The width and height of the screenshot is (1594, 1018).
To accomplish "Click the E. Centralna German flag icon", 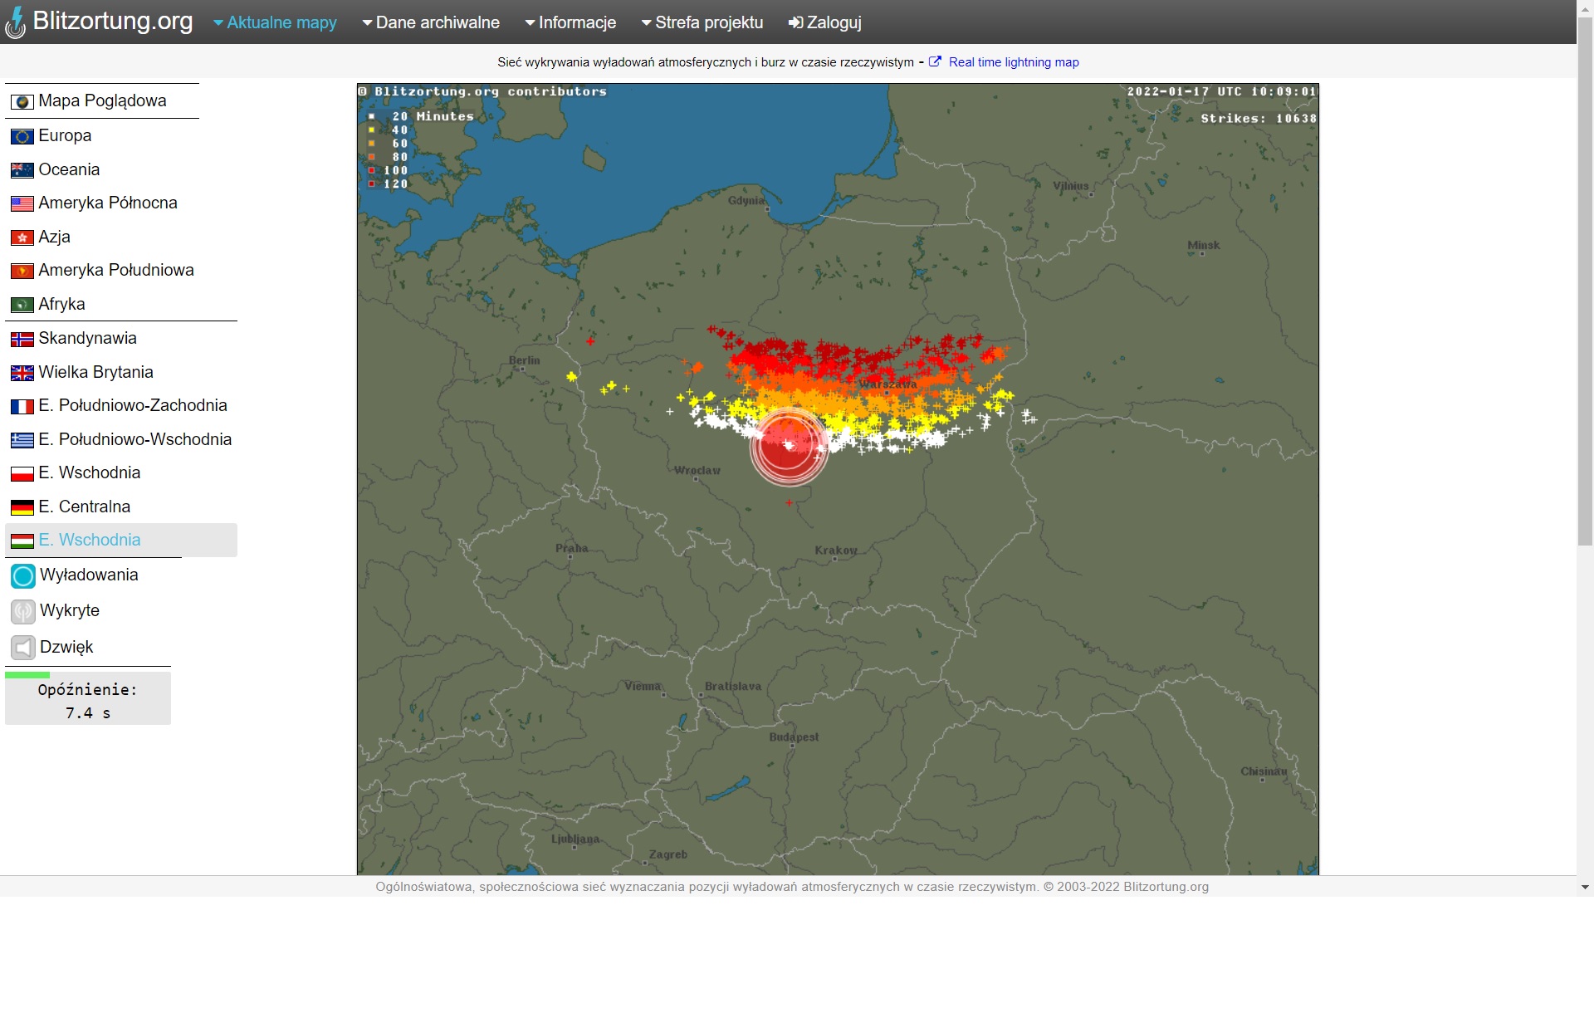I will pos(22,507).
